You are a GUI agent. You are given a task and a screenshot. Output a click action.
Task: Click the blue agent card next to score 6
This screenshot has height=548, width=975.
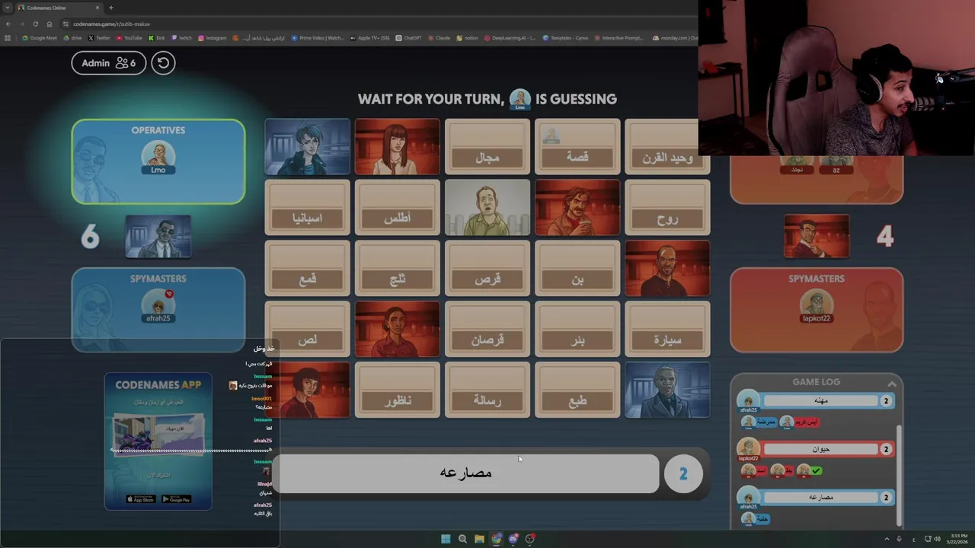[x=158, y=237]
